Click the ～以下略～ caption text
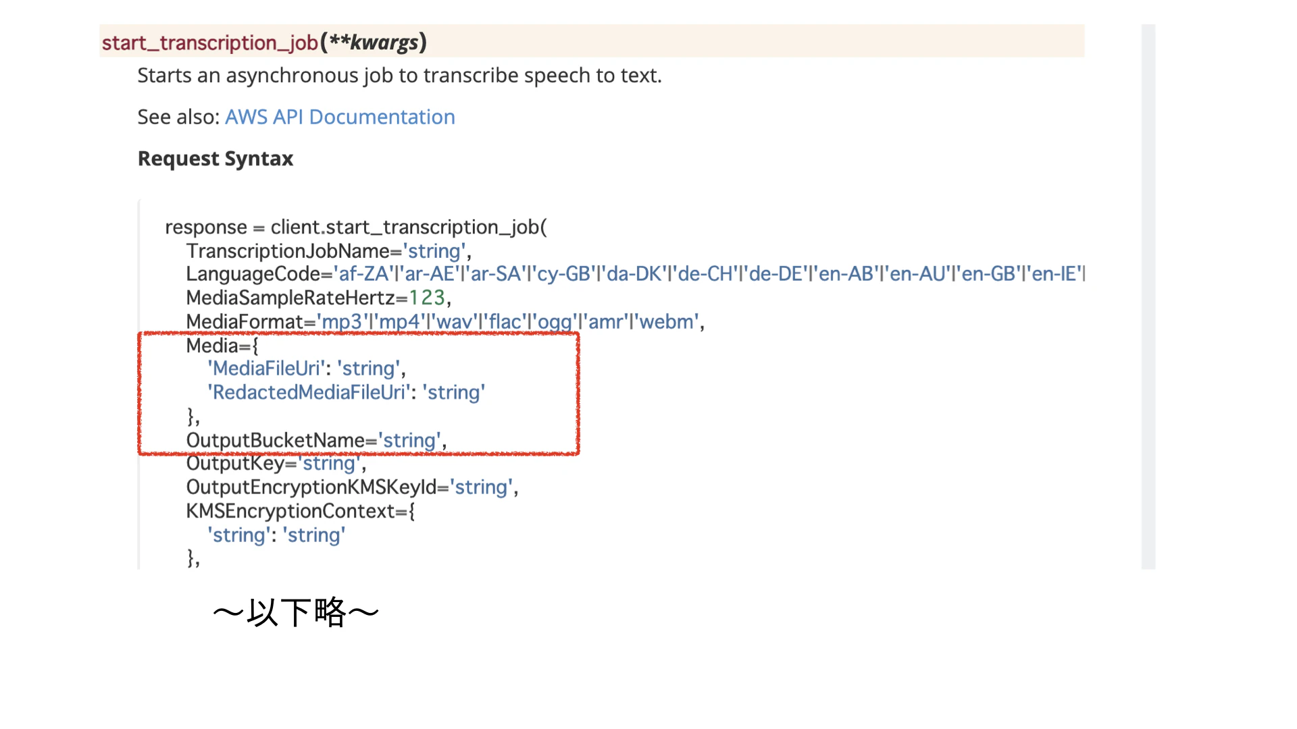The width and height of the screenshot is (1297, 729). [x=296, y=613]
